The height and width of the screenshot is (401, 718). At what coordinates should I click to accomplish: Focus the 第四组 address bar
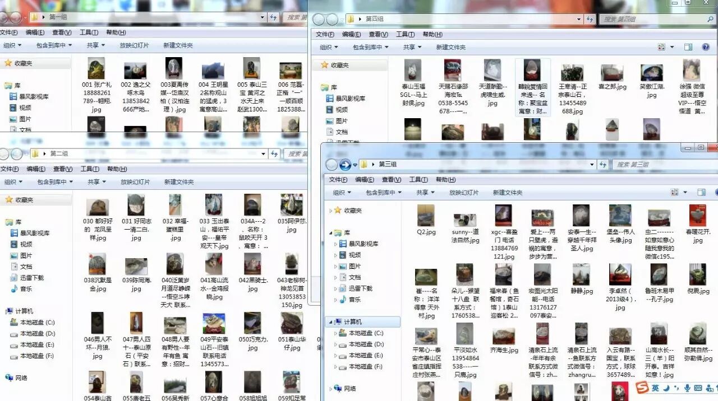(464, 19)
